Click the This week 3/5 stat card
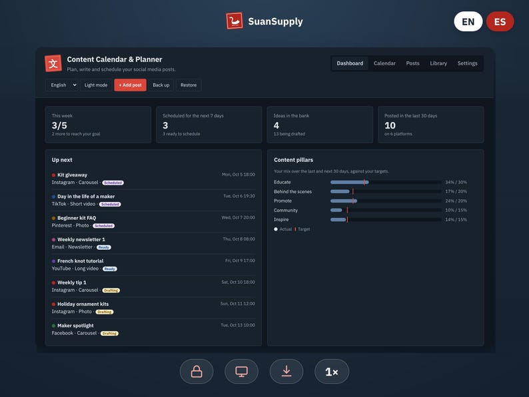 pos(98,125)
